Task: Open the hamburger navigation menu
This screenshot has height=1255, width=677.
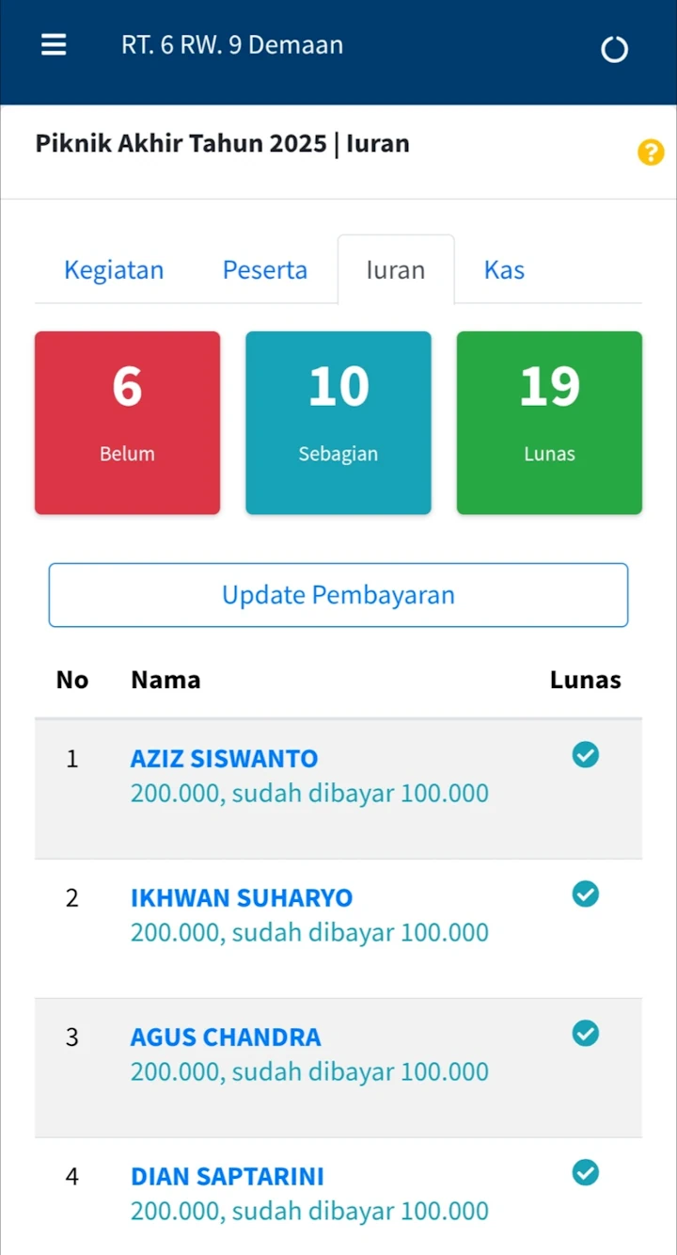Action: (x=54, y=45)
